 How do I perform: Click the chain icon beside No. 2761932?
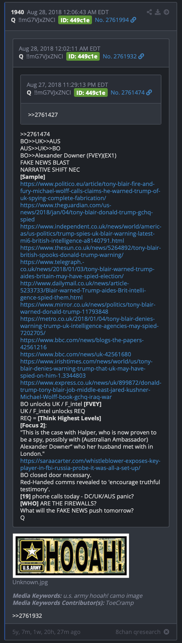141,56
